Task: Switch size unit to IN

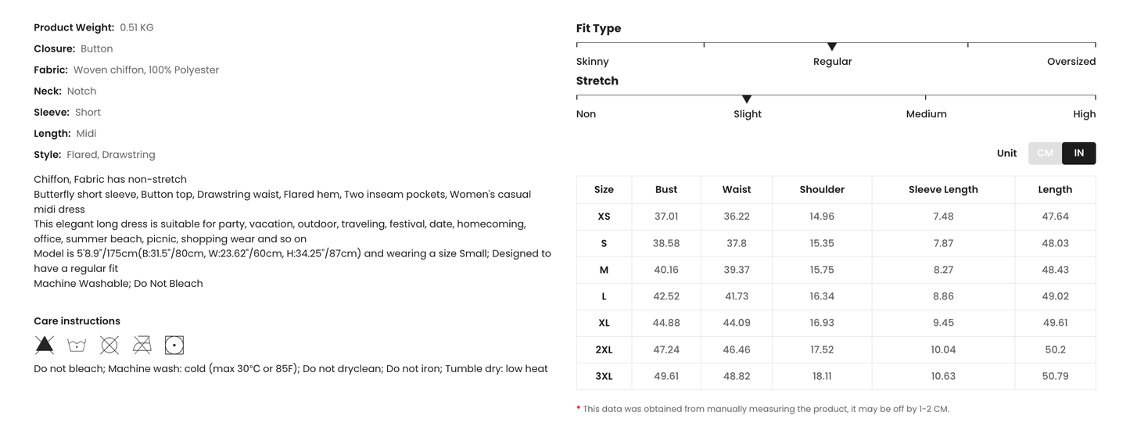Action: pos(1078,153)
